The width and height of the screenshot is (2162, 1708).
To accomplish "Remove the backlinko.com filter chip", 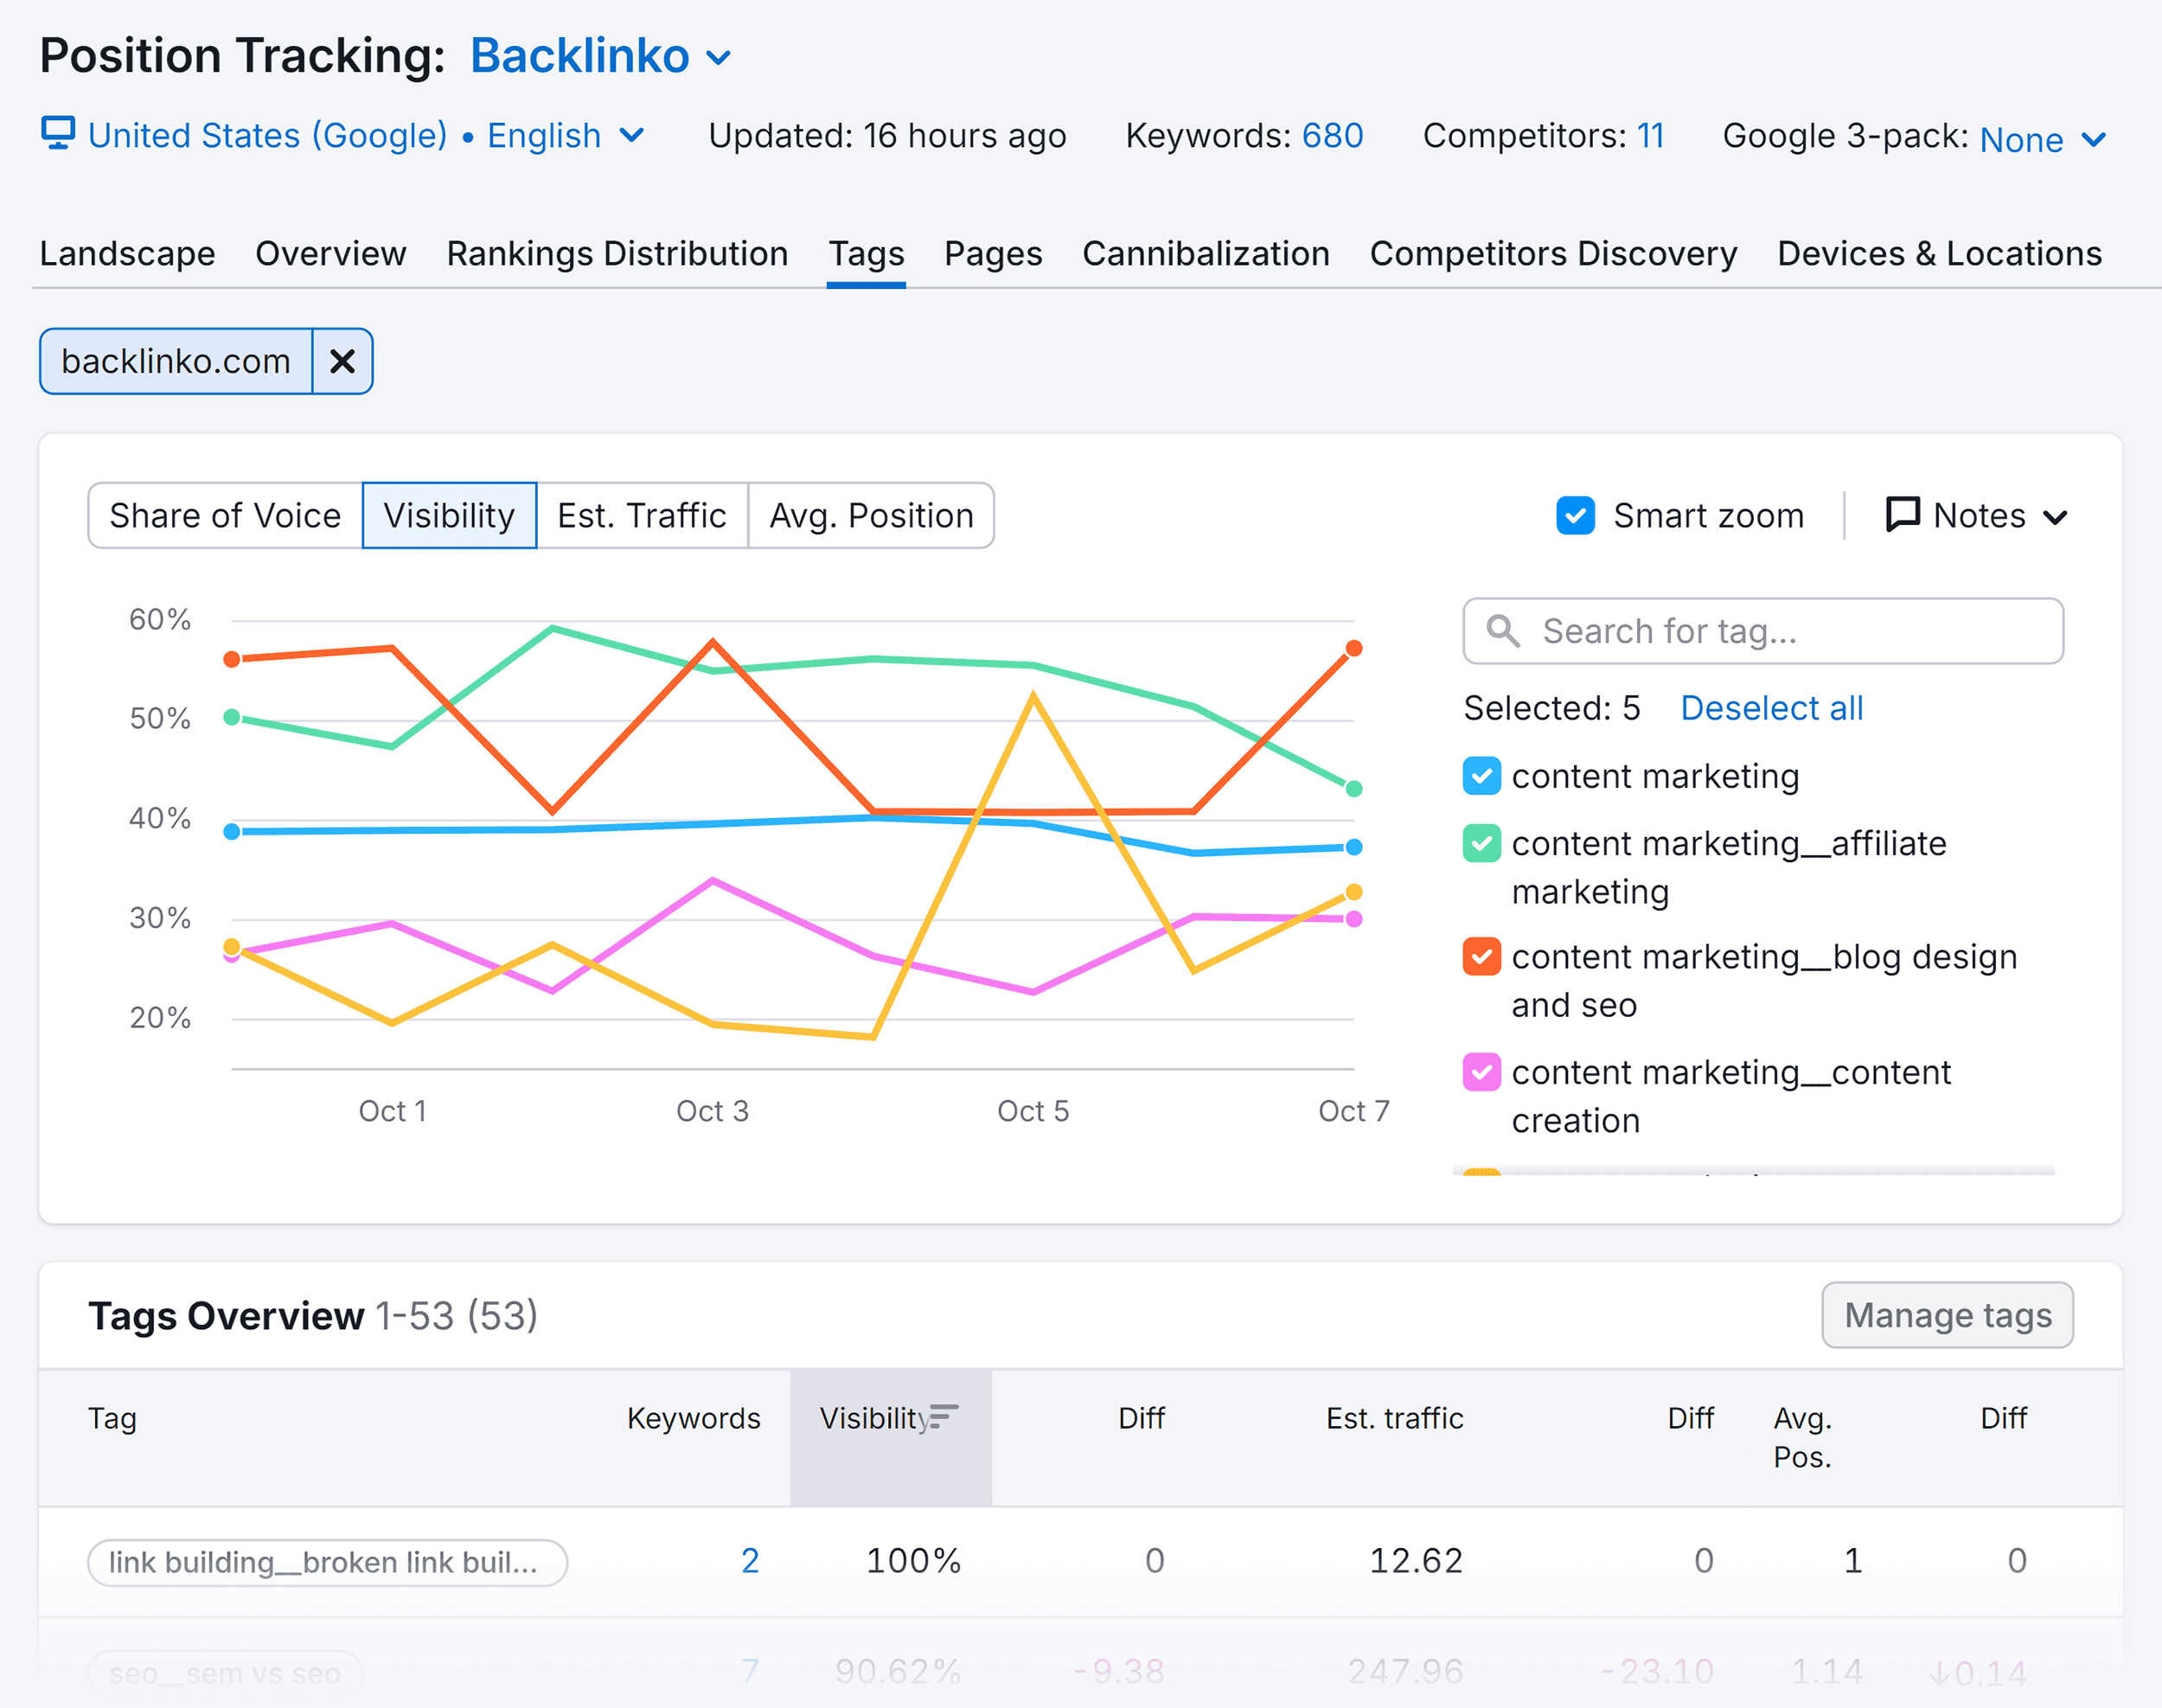I will 342,361.
